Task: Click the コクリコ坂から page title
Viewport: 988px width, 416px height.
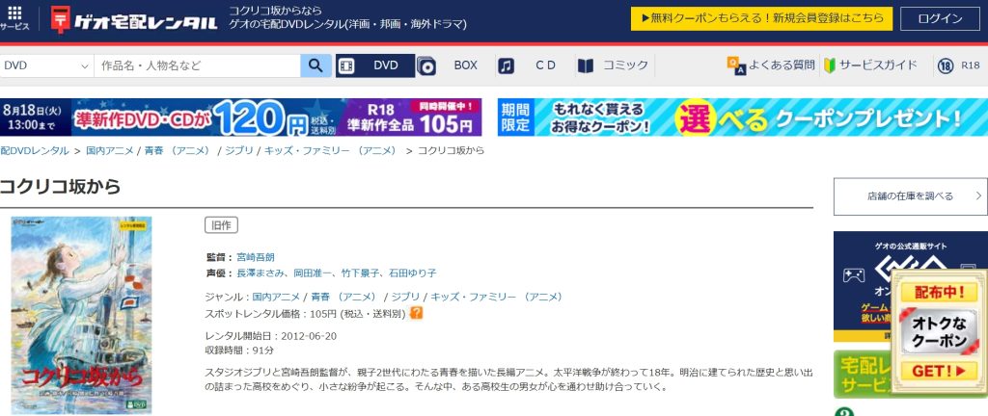Action: click(x=61, y=187)
